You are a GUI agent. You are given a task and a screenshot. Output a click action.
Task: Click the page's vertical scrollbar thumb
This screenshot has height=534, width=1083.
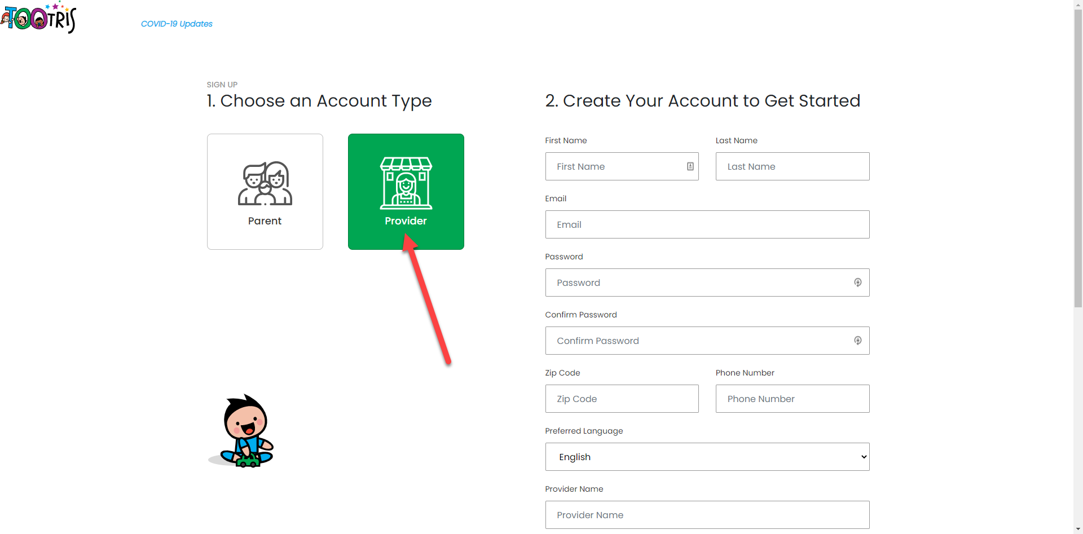pos(1078,158)
